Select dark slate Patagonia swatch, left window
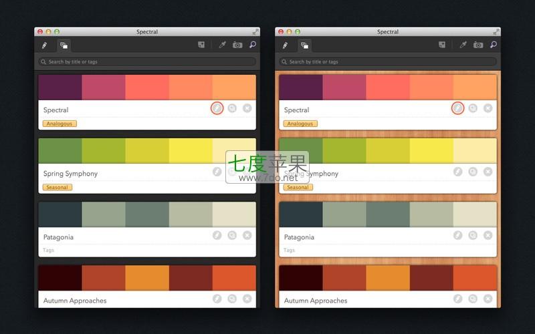The image size is (535, 334). tap(60, 214)
